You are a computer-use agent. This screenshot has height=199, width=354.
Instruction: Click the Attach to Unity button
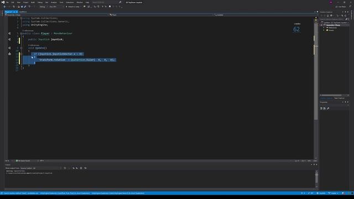(x=73, y=7)
